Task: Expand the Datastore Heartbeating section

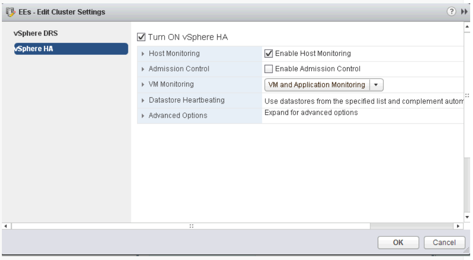Action: pos(143,100)
